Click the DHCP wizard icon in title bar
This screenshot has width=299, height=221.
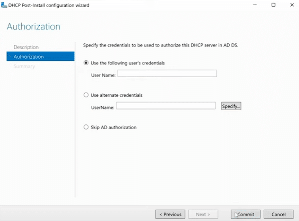pos(4,5)
